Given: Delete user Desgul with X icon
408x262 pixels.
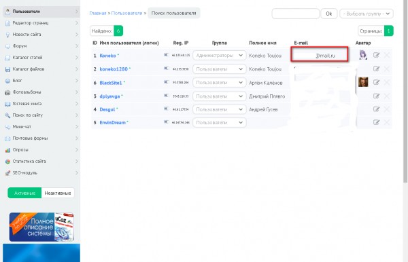Looking at the screenshot, I should 387,109.
